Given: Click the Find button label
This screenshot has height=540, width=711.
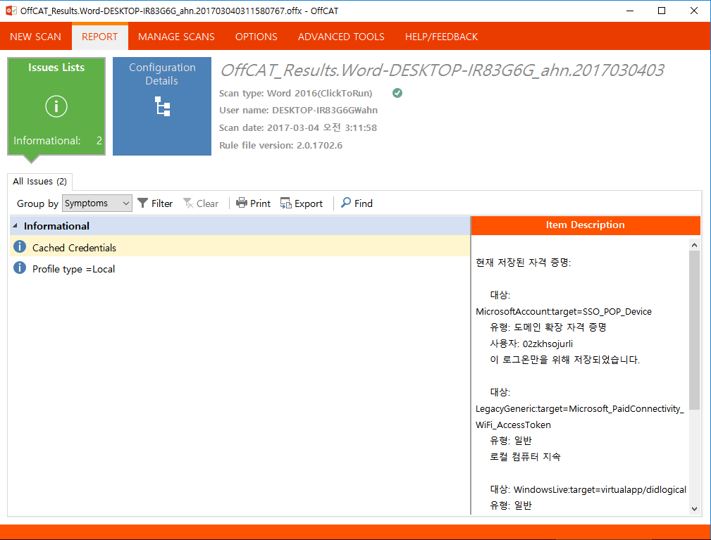Looking at the screenshot, I should tap(363, 203).
